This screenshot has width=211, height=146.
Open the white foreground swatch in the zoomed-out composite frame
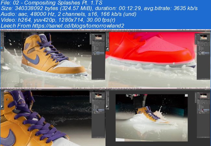107,106
